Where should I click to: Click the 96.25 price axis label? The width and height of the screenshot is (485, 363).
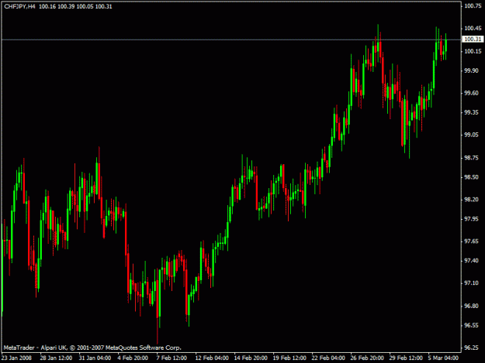[471, 348]
